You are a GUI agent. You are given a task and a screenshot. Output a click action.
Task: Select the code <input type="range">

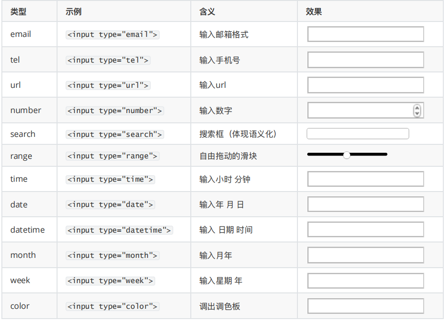click(x=113, y=156)
